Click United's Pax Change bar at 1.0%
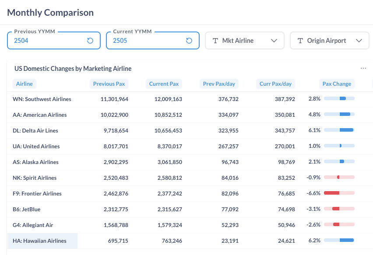Image resolution: width=373 pixels, height=255 pixels. pyautogui.click(x=339, y=146)
